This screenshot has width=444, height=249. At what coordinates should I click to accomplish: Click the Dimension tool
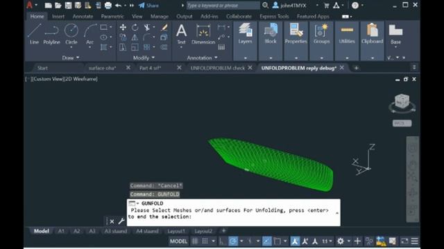click(203, 34)
